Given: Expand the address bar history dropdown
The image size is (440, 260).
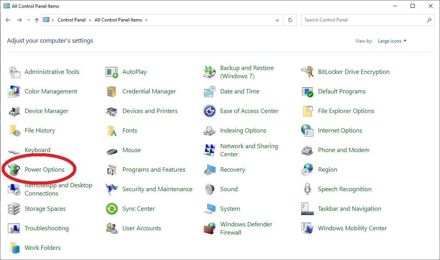Looking at the screenshot, I should [x=277, y=20].
